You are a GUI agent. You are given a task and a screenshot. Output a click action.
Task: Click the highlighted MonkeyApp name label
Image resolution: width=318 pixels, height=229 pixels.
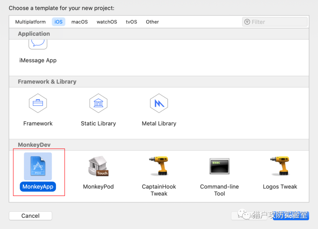pos(38,187)
